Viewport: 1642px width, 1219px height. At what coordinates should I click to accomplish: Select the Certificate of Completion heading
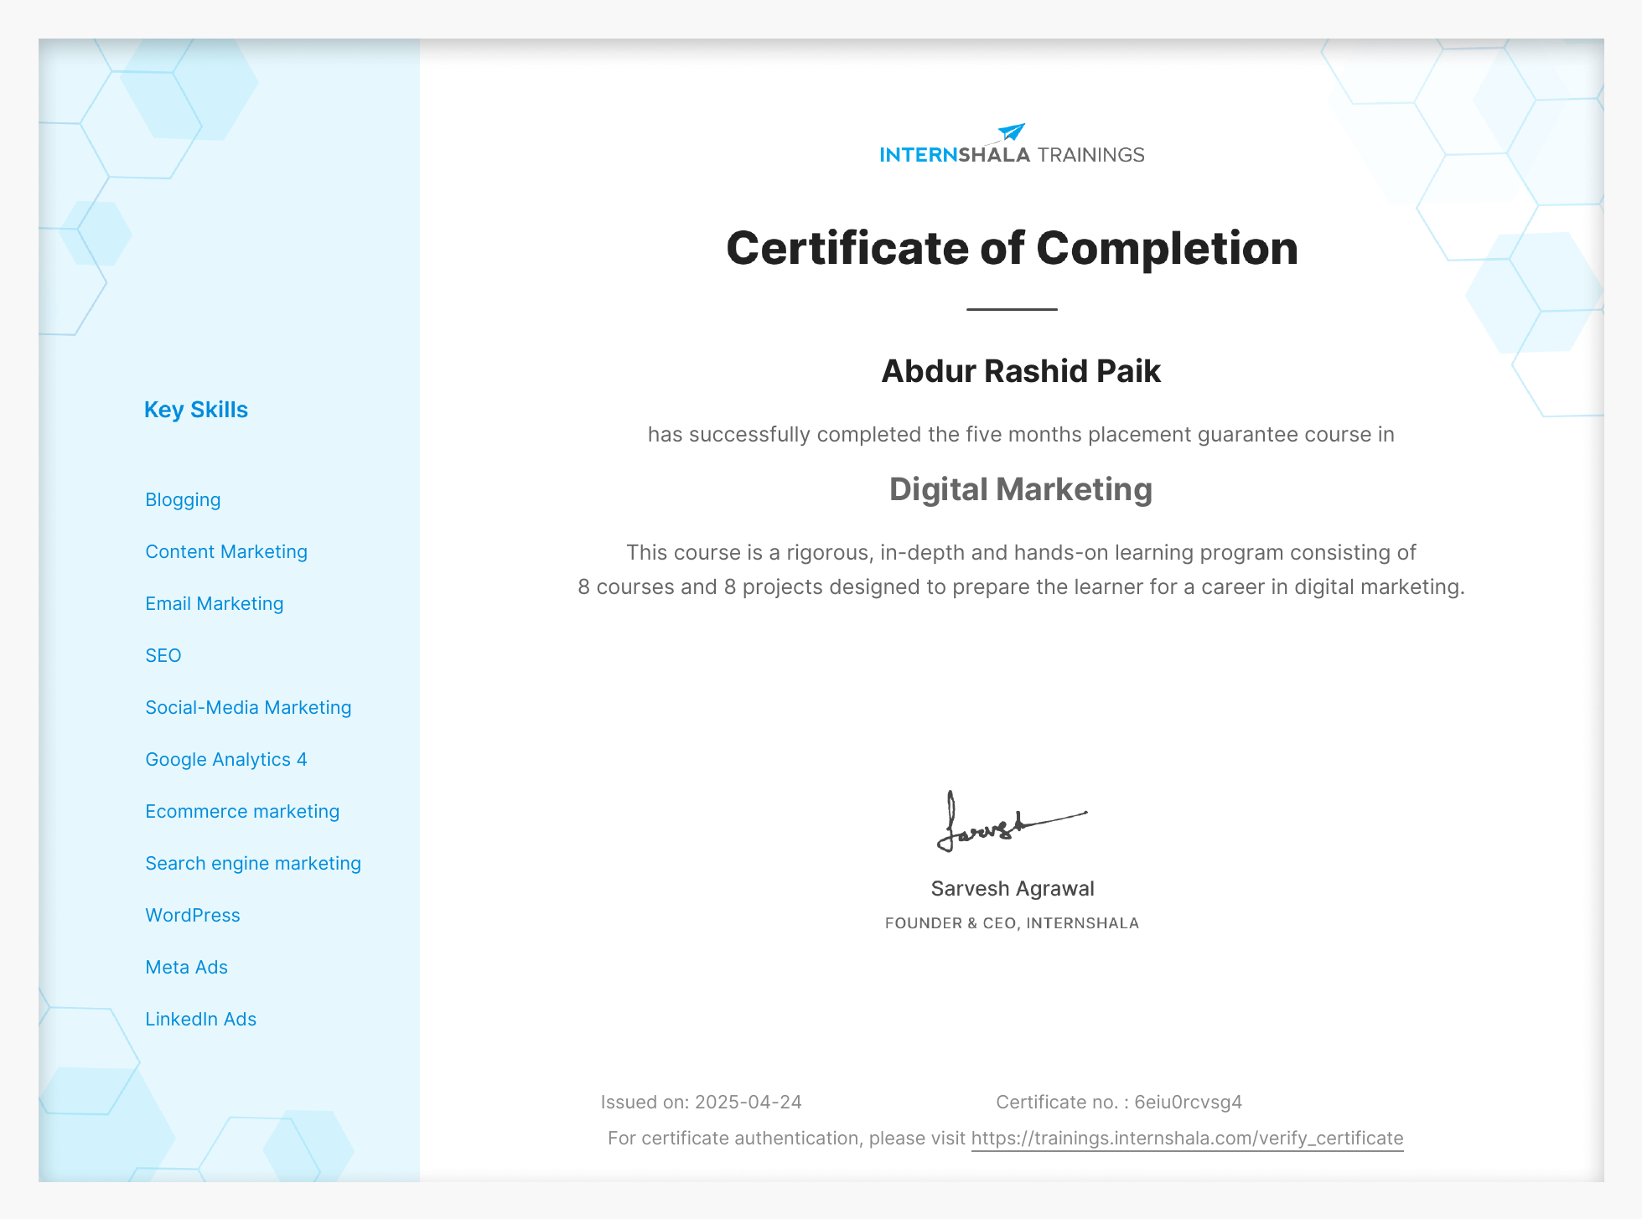(x=1012, y=248)
